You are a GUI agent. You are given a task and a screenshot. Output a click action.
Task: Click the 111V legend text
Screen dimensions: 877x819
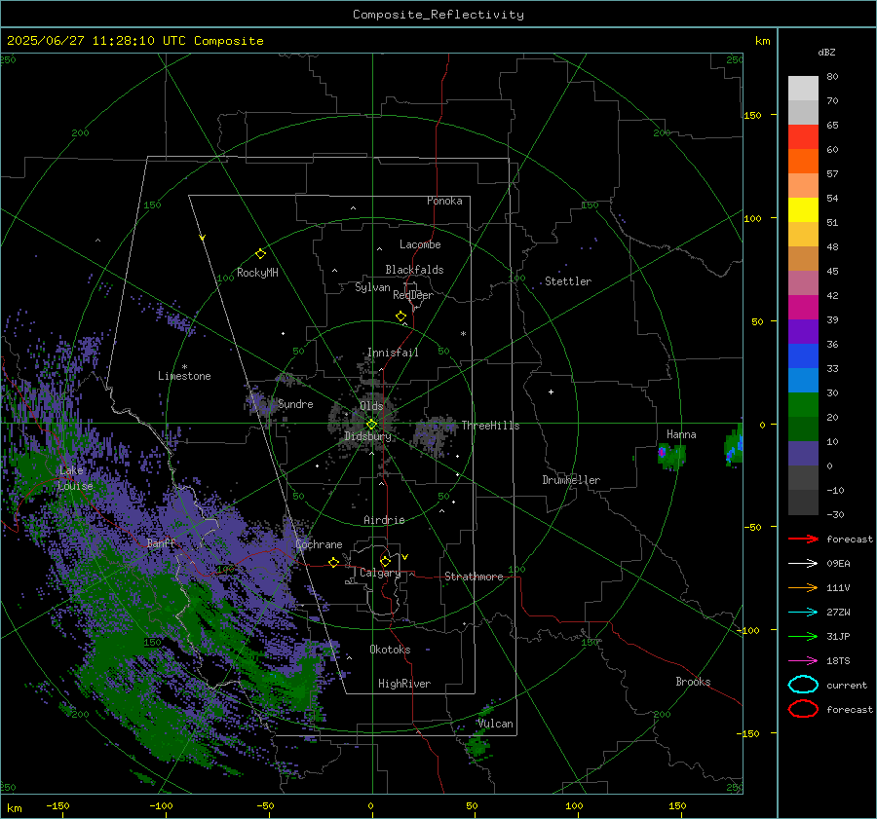click(838, 587)
